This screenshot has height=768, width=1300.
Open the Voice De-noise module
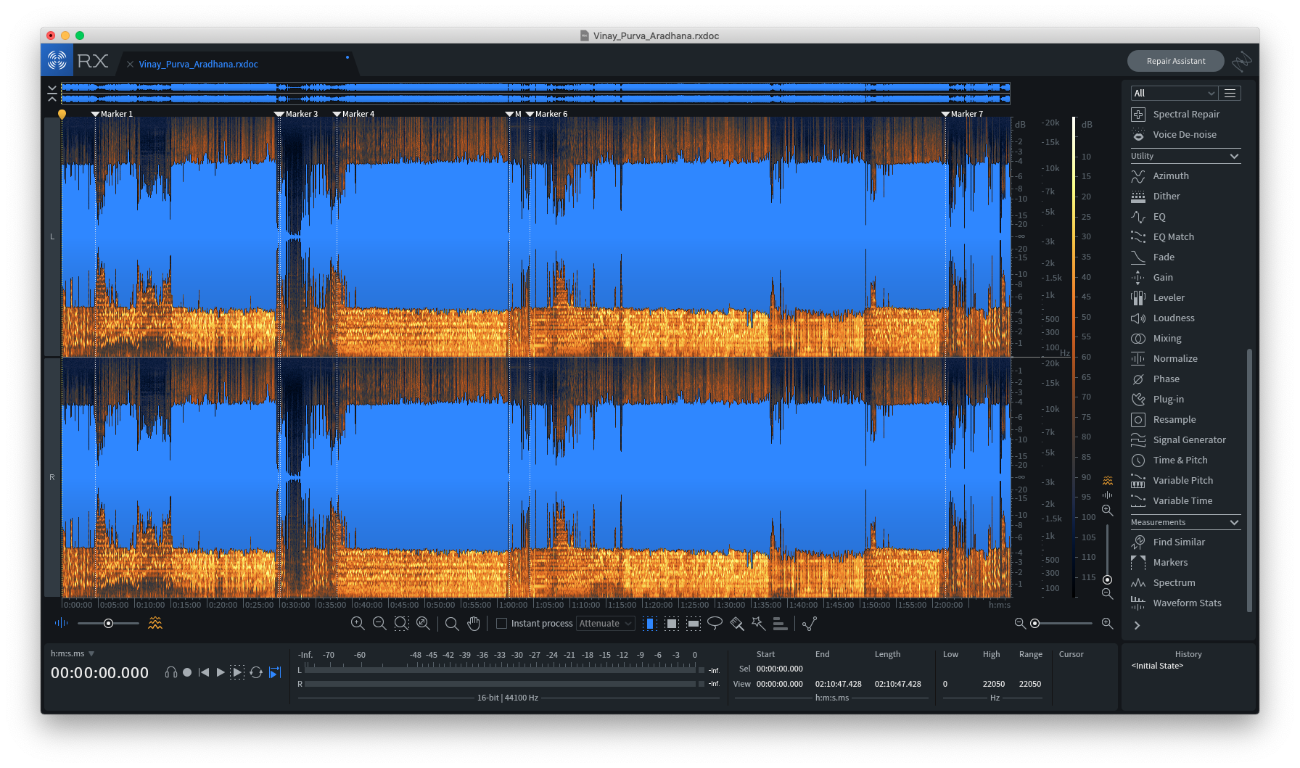[x=1184, y=135]
